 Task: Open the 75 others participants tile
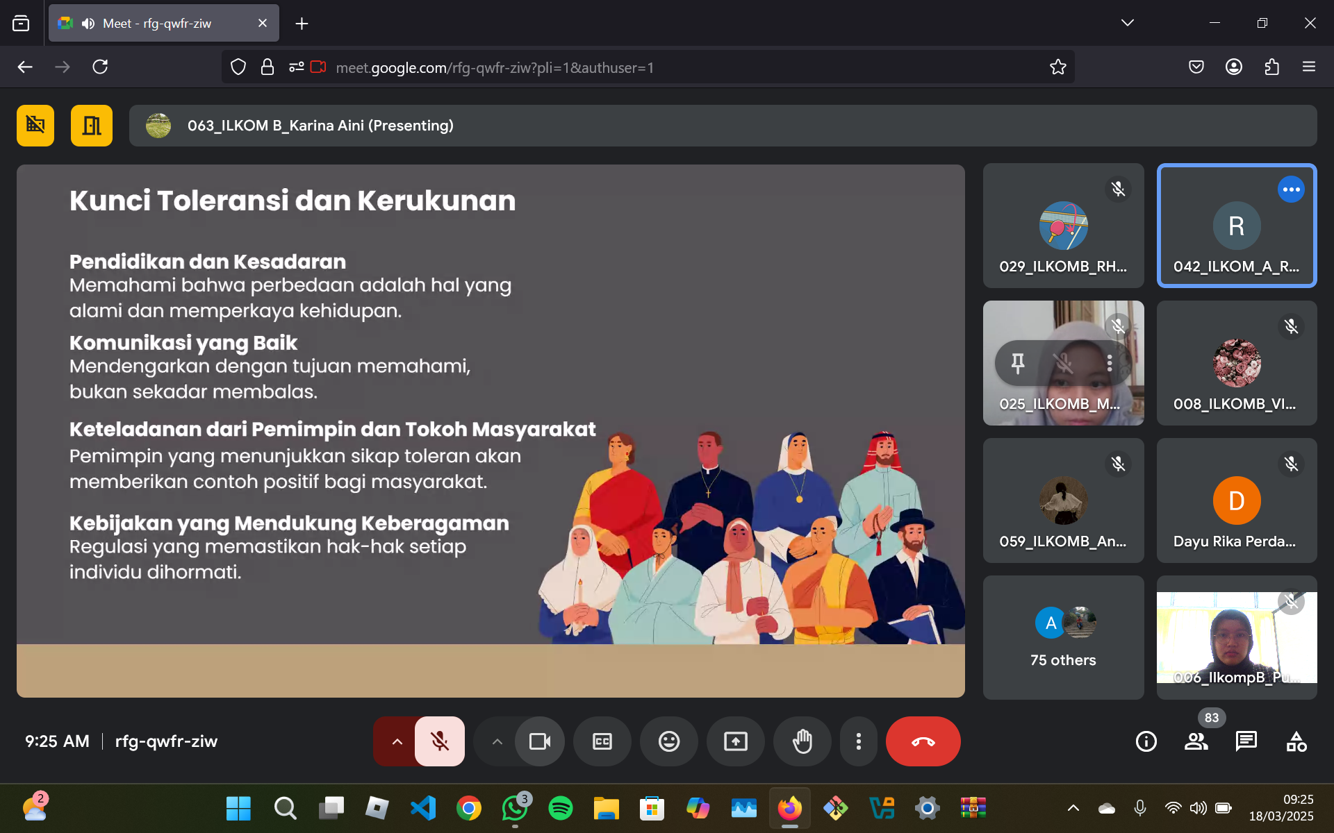[x=1062, y=637]
